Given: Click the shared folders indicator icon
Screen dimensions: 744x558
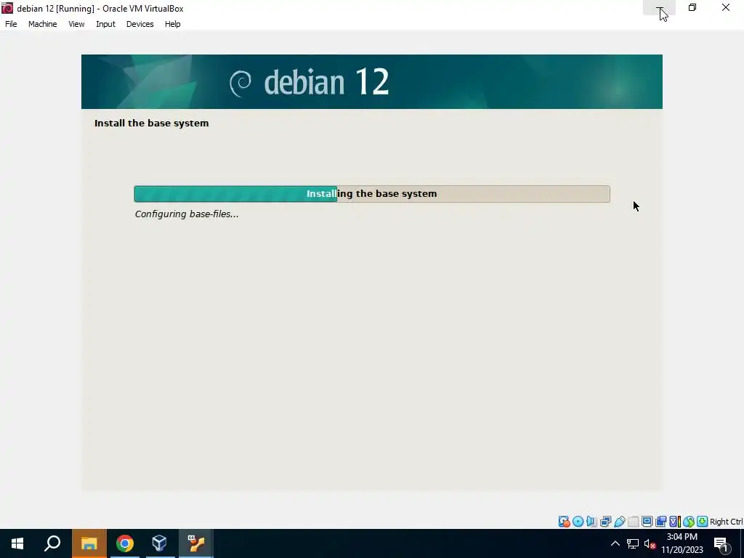Looking at the screenshot, I should (x=633, y=522).
